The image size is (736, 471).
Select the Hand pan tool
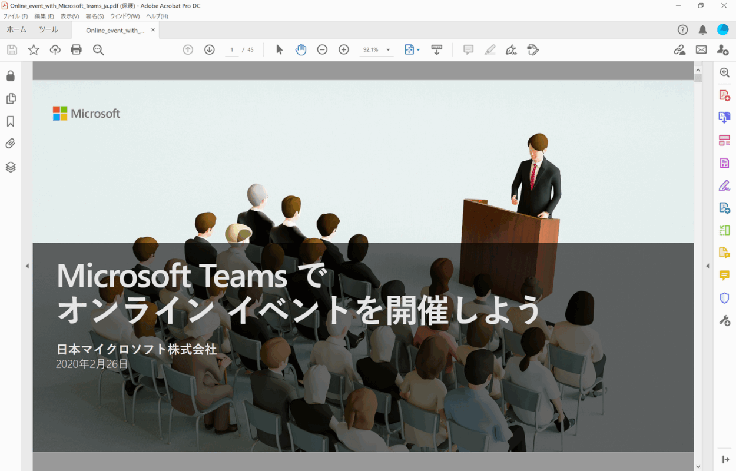[x=301, y=50]
